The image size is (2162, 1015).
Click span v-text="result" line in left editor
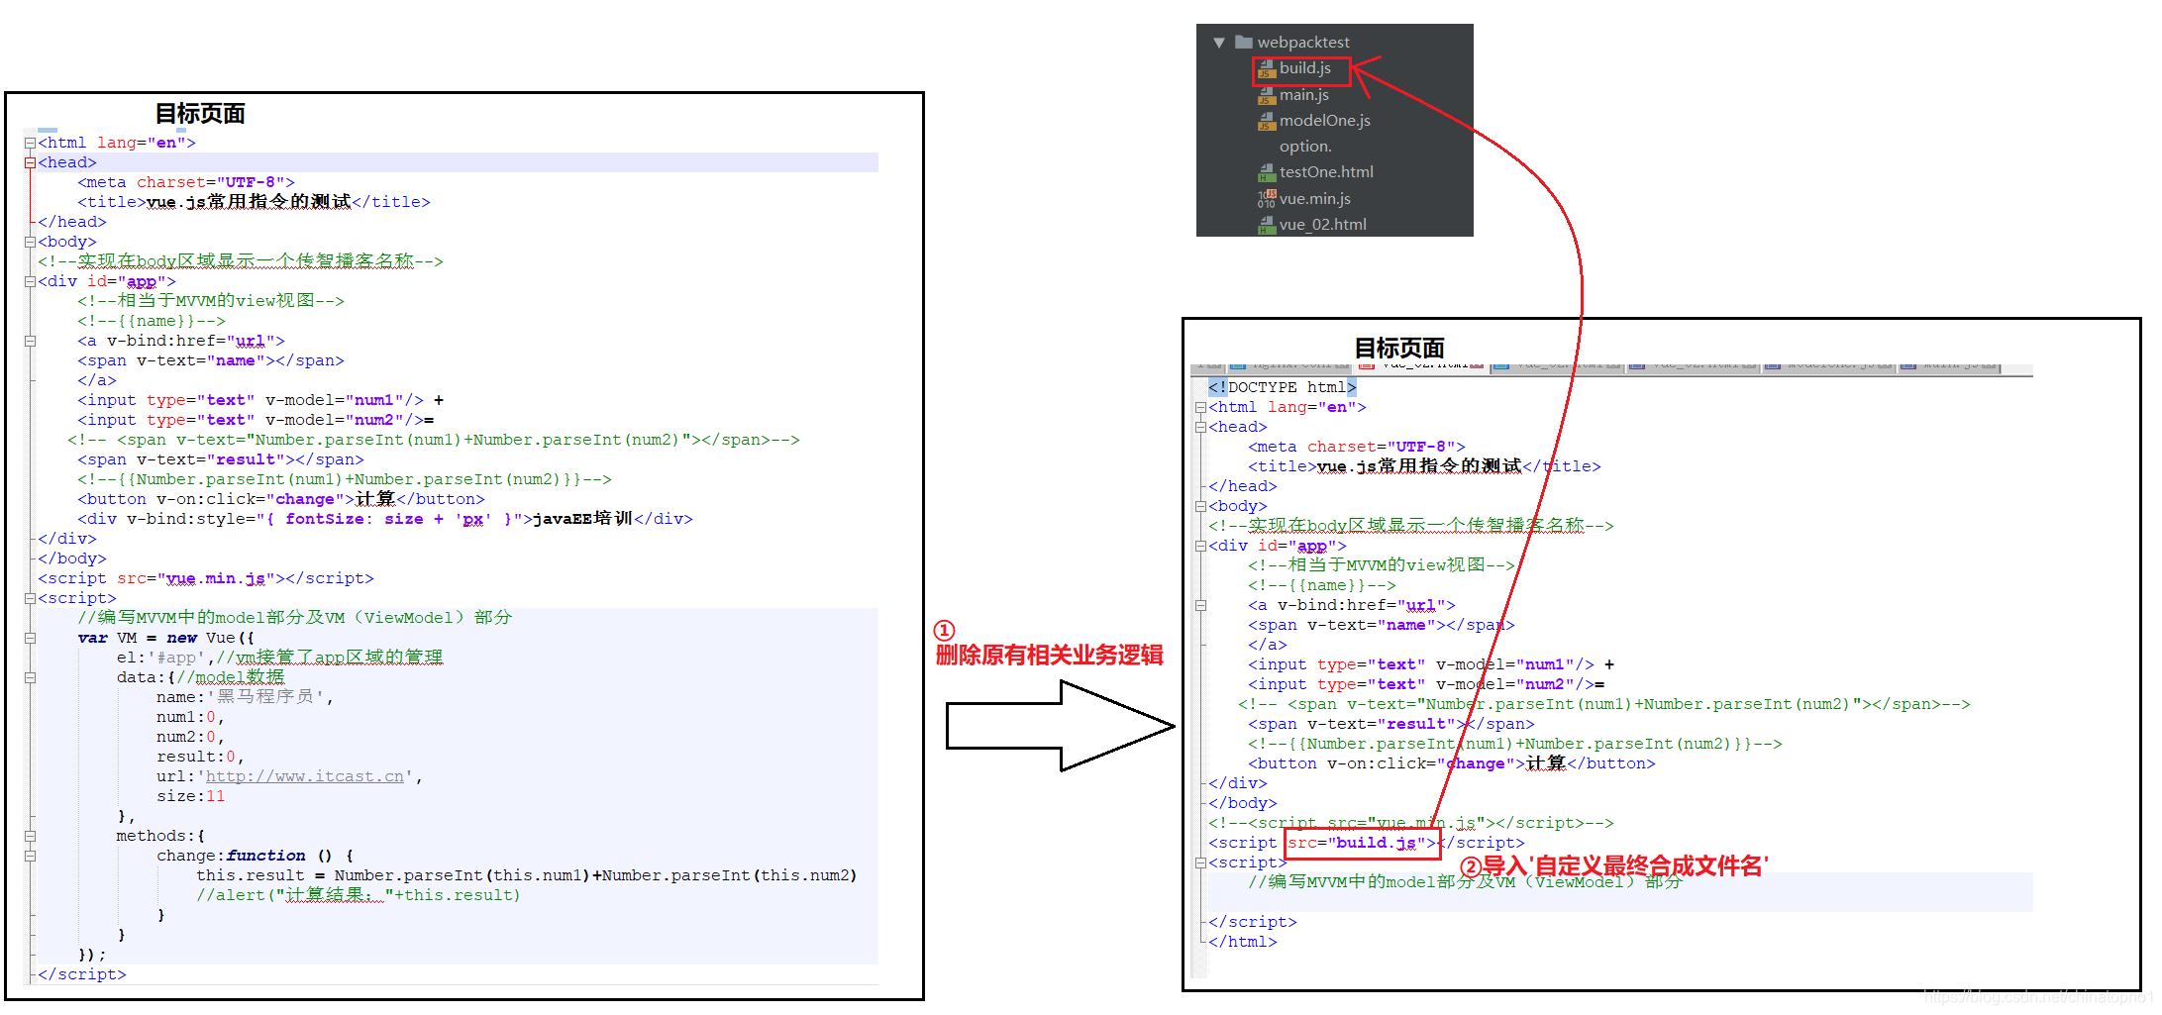point(220,459)
